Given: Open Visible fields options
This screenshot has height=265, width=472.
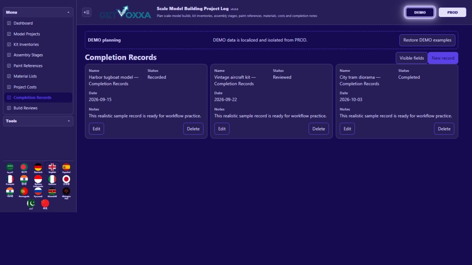Looking at the screenshot, I should point(412,58).
